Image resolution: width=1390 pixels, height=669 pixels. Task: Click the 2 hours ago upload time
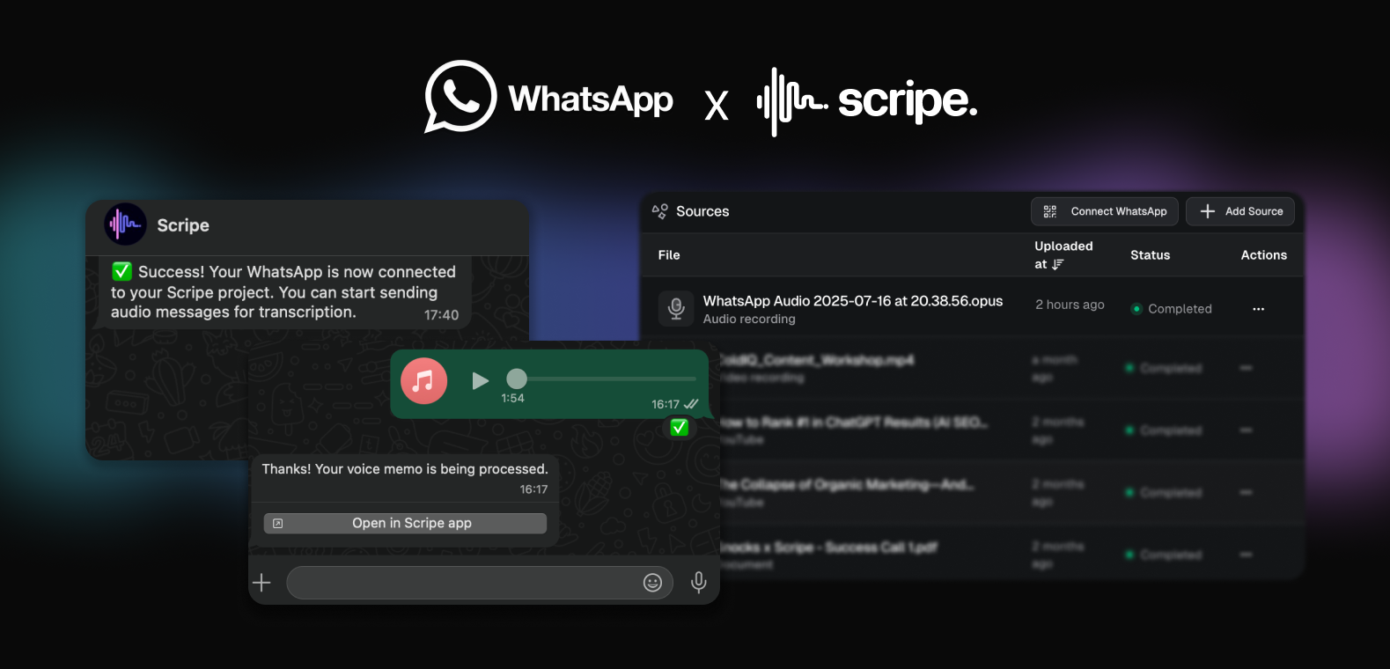1070,305
